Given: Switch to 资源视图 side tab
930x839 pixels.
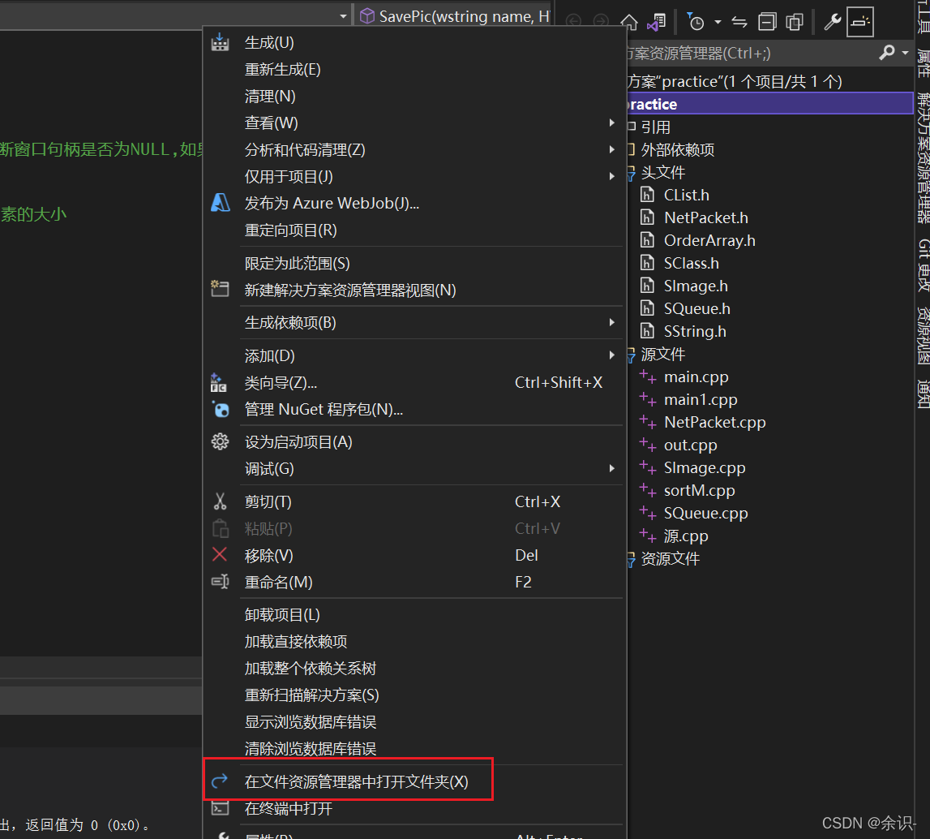Looking at the screenshot, I should 923,335.
